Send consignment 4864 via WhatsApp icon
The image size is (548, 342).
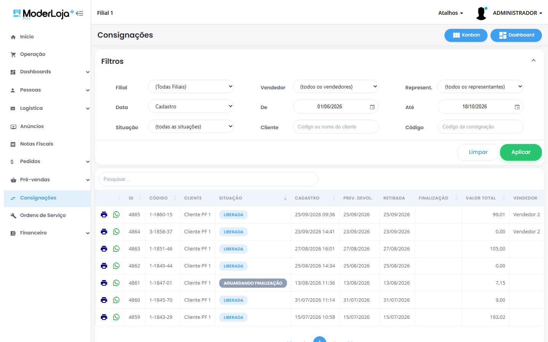click(x=116, y=232)
